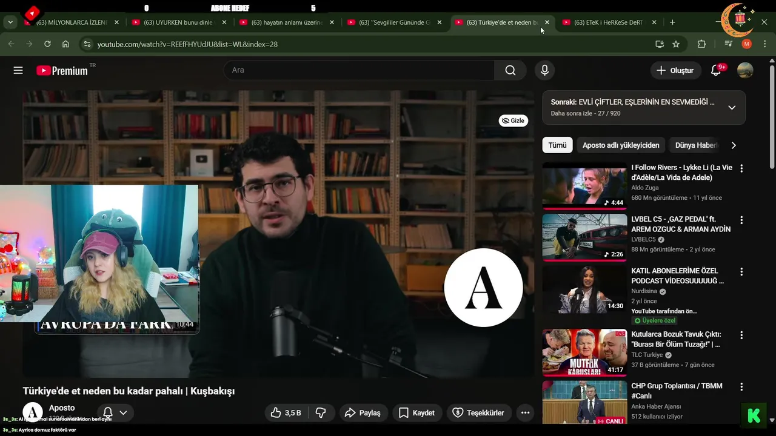Switch to hayatın anlamı üzerine tab
This screenshot has width=776, height=436.
point(286,22)
